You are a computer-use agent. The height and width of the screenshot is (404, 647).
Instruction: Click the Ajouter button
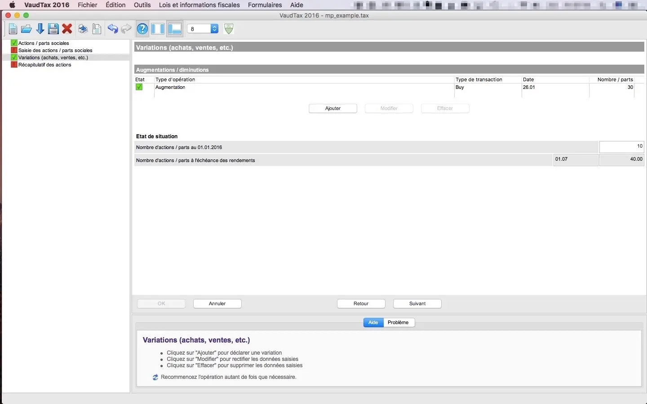tap(333, 108)
